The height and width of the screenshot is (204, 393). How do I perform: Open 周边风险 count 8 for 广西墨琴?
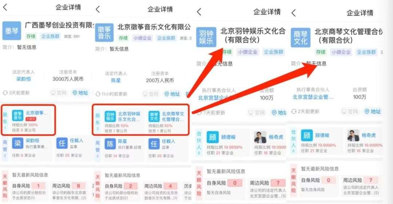(x=78, y=186)
